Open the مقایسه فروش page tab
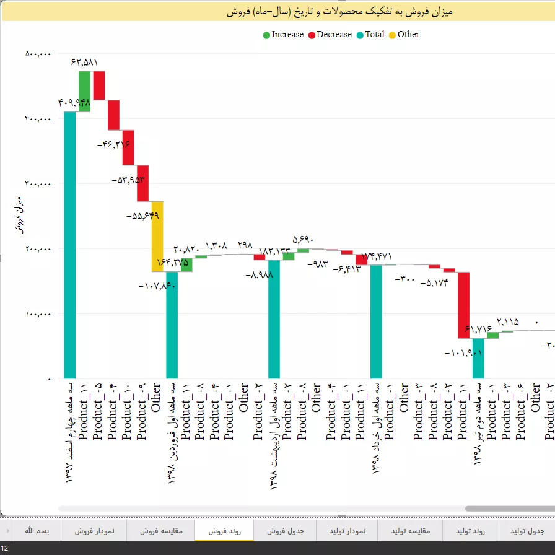The width and height of the screenshot is (555, 555). click(x=160, y=531)
